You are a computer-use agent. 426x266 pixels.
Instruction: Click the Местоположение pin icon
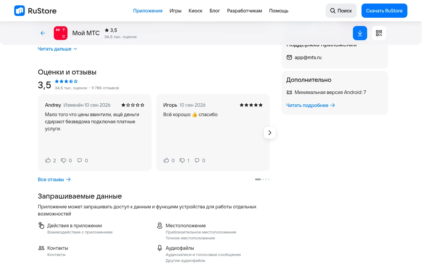(160, 226)
